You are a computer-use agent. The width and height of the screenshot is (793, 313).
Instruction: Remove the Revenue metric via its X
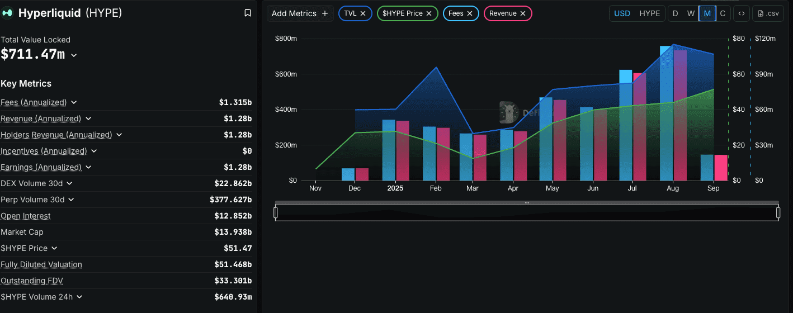click(x=523, y=13)
